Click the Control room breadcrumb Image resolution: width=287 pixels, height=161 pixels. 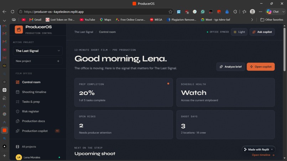tap(107, 32)
